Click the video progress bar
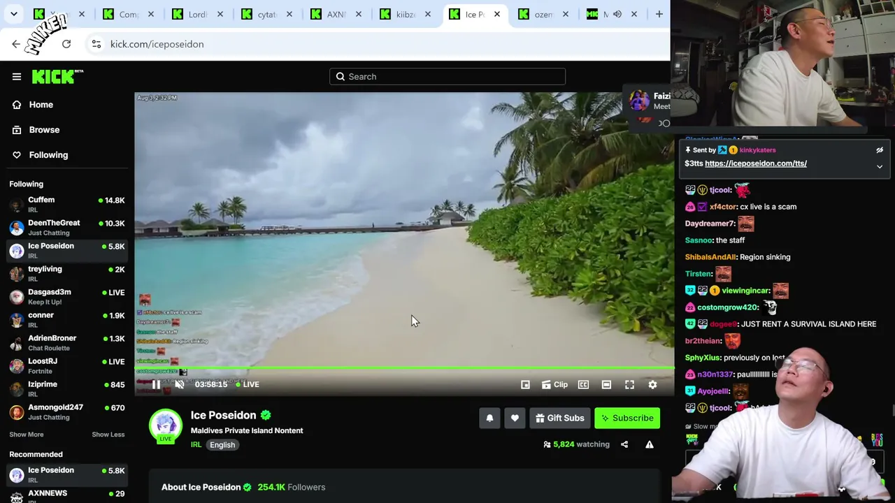 pos(405,368)
